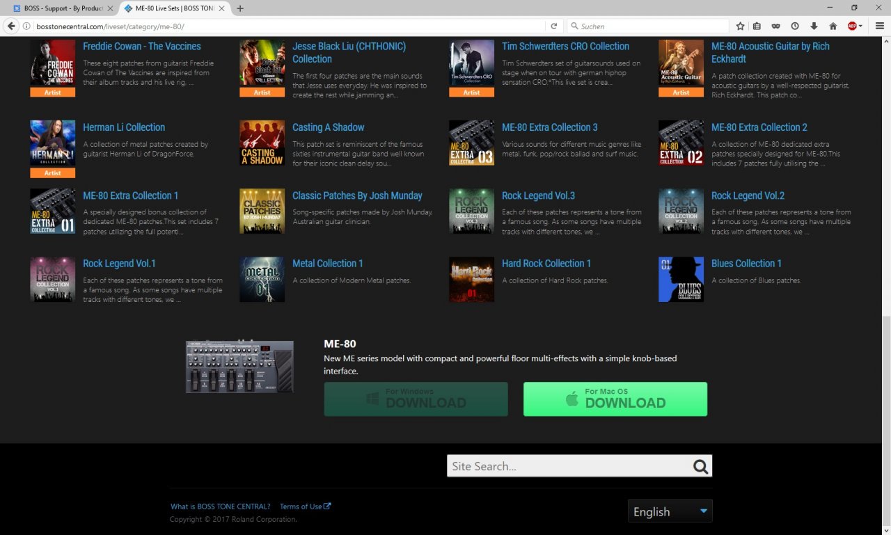Image resolution: width=891 pixels, height=535 pixels.
Task: Open Rock Legend Vol.2 link
Action: click(x=748, y=195)
